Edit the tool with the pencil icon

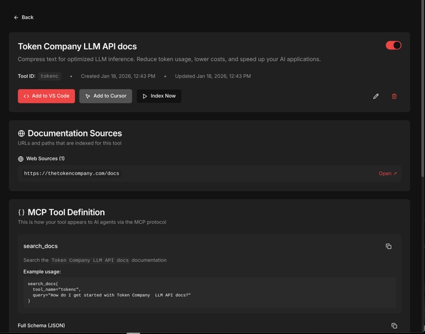(x=376, y=96)
